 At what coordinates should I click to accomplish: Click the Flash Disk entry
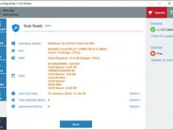coord(55,85)
